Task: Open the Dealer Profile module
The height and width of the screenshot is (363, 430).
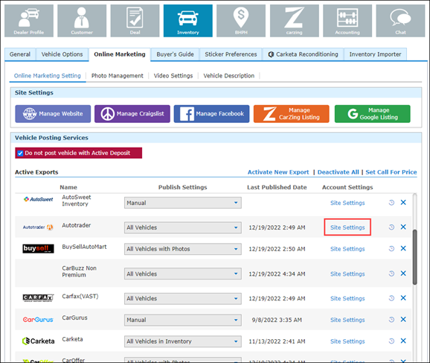Action: click(29, 21)
